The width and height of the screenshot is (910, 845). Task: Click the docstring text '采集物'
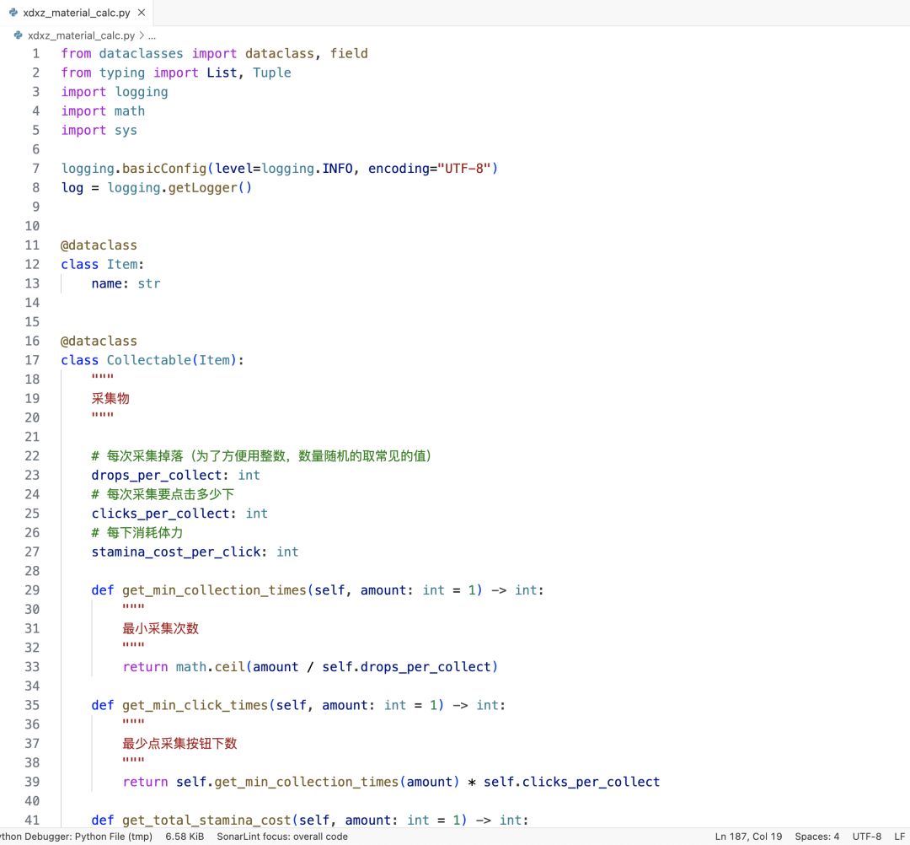point(110,398)
